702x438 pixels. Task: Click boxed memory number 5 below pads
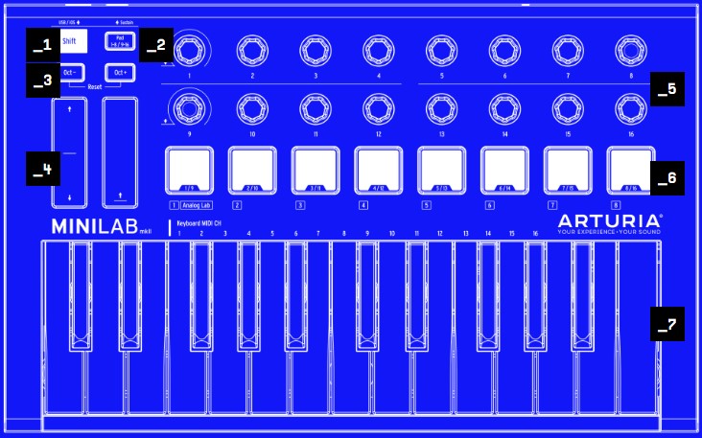tap(427, 205)
